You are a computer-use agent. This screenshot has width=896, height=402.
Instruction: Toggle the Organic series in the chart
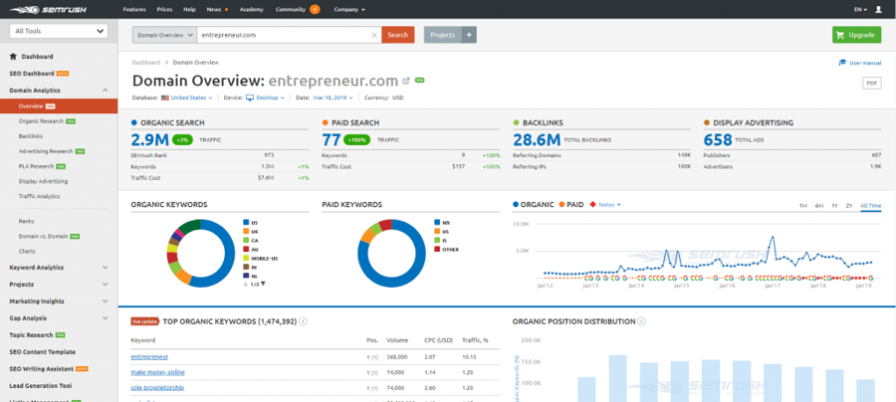534,204
